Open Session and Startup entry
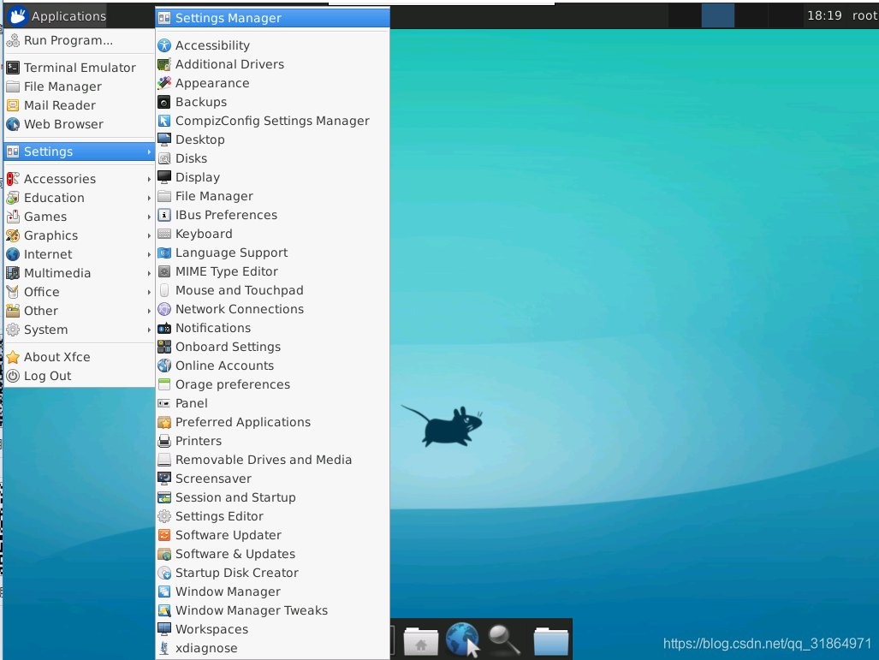The height and width of the screenshot is (660, 879). (x=272, y=497)
